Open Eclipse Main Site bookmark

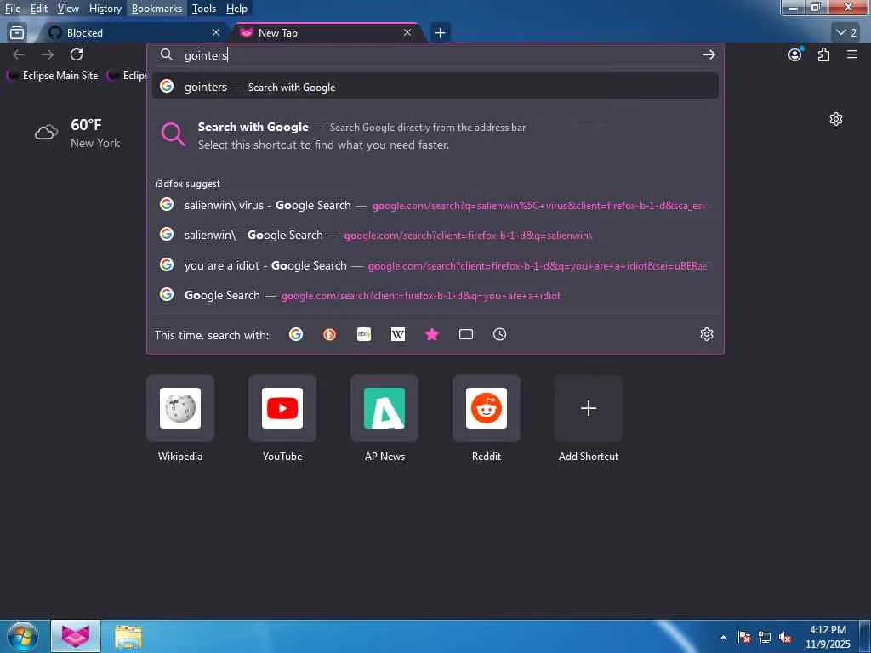[x=53, y=76]
